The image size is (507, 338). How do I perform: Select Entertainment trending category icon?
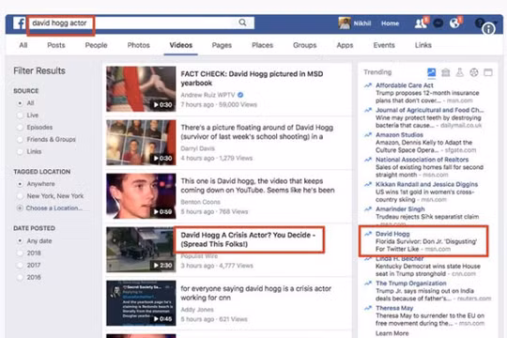(488, 72)
